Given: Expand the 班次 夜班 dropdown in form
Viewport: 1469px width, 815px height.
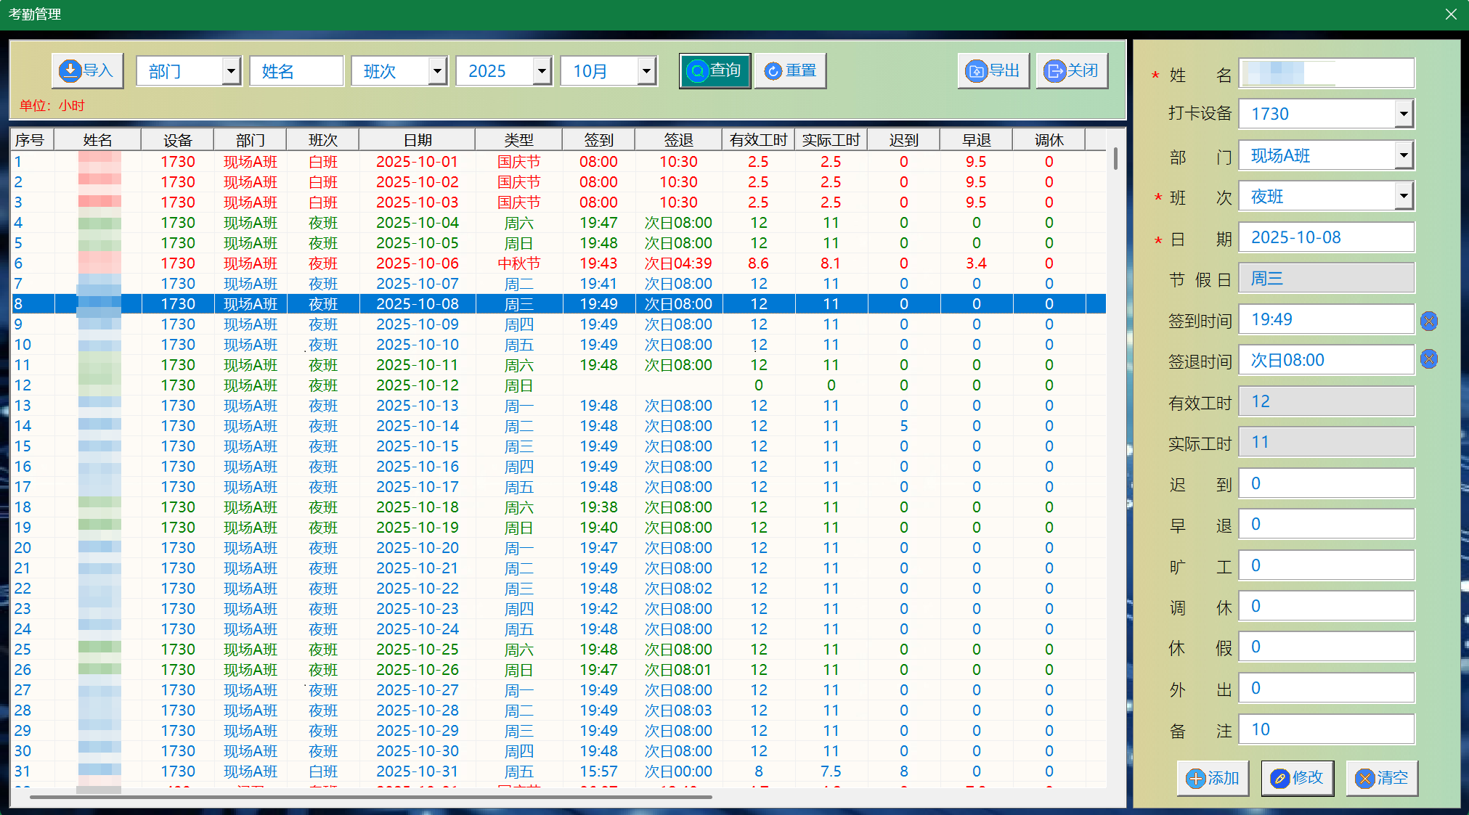Looking at the screenshot, I should point(1404,196).
